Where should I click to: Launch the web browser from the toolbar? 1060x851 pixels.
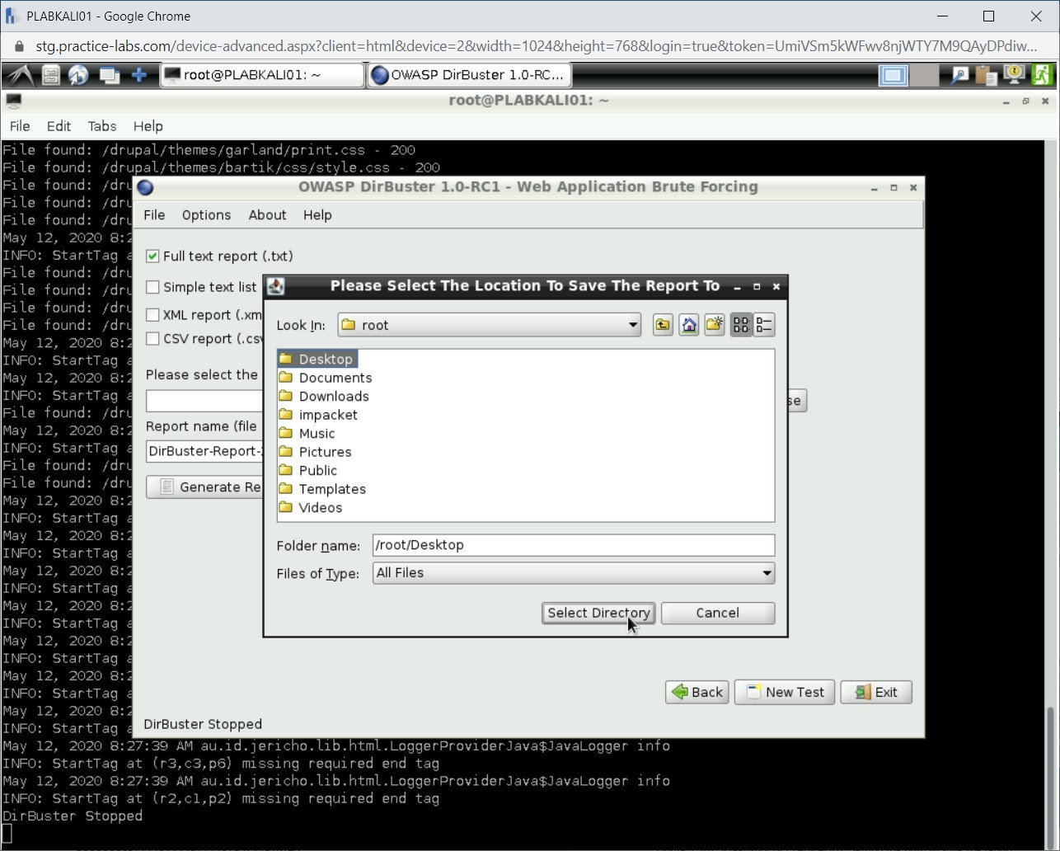pyautogui.click(x=78, y=74)
